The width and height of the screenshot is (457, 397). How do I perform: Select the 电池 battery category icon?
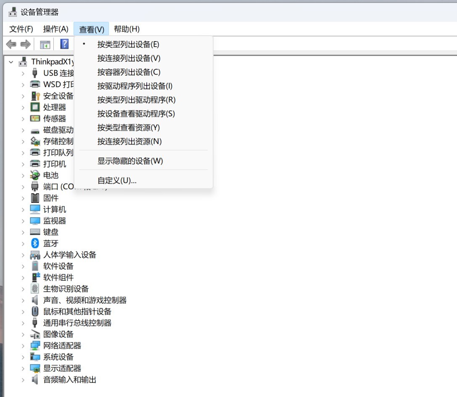click(35, 175)
